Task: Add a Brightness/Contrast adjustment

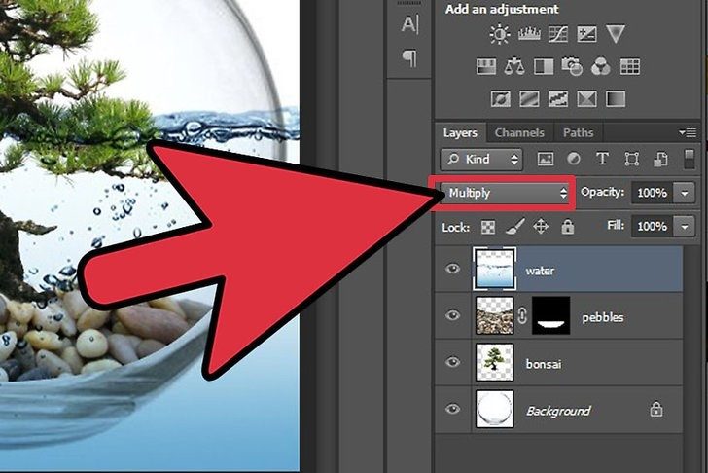Action: click(500, 35)
